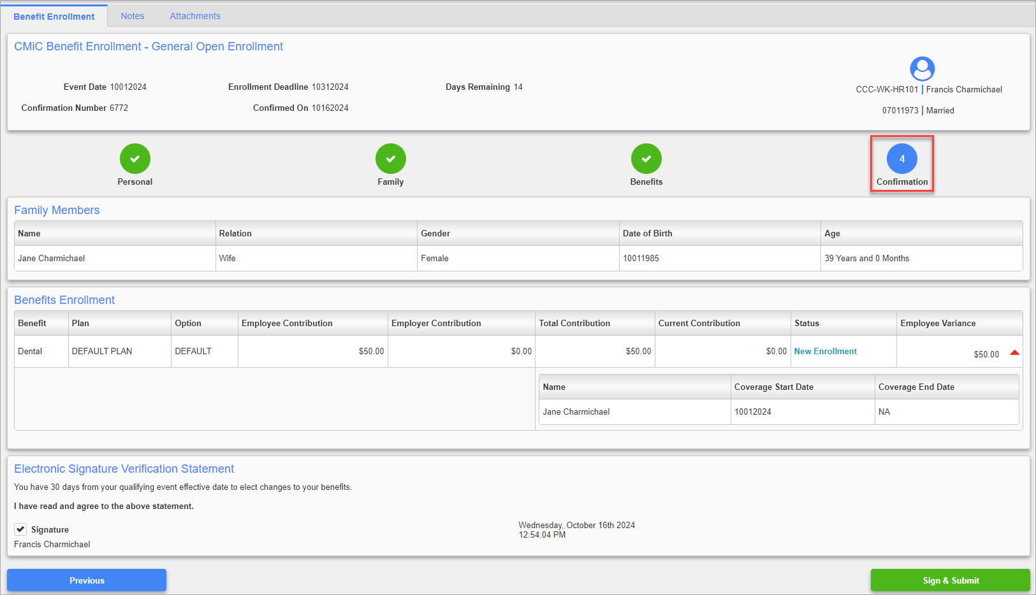Select the Benefits step checkmark
1036x595 pixels.
(x=646, y=159)
